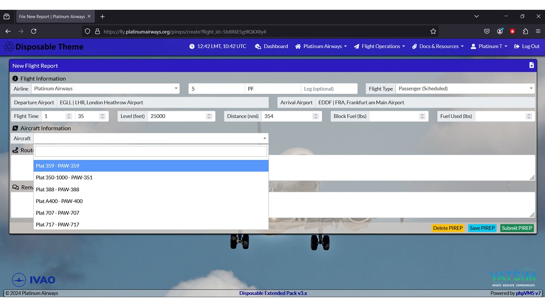
Task: Bookmark this page with the star icon
Action: (x=433, y=31)
